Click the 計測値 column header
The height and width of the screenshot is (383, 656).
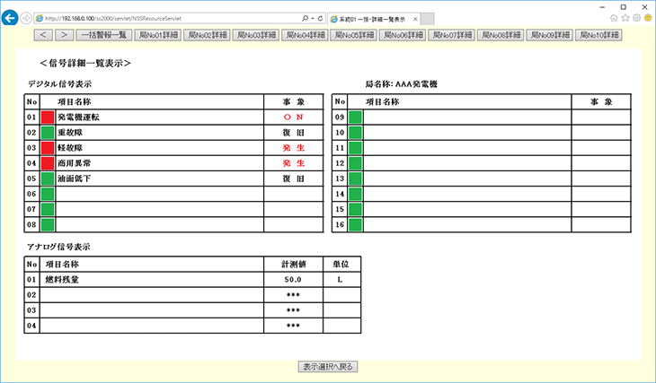pos(294,265)
